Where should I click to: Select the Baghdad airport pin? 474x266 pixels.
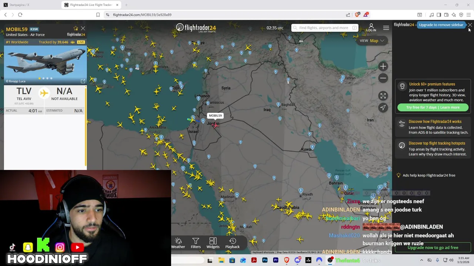pyautogui.click(x=278, y=105)
